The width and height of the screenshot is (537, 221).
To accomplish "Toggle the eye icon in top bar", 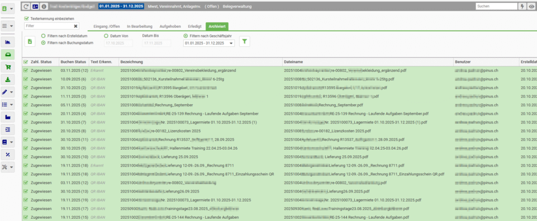I will click(x=531, y=6).
